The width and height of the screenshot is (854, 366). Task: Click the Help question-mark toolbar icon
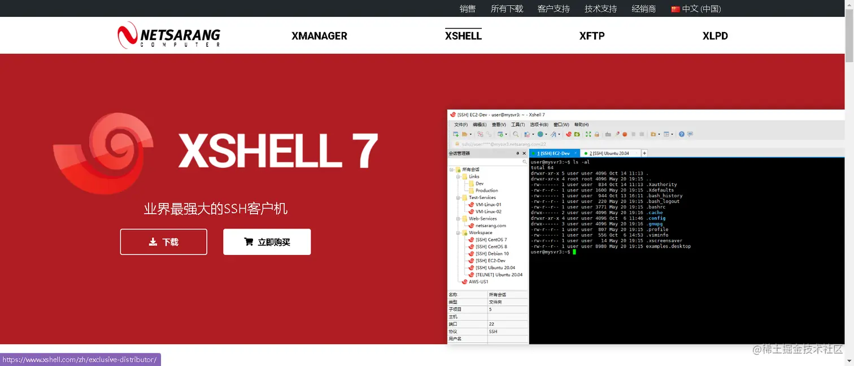(681, 134)
